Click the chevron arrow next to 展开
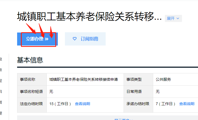The width and height of the screenshot is (198, 120). click(x=178, y=18)
